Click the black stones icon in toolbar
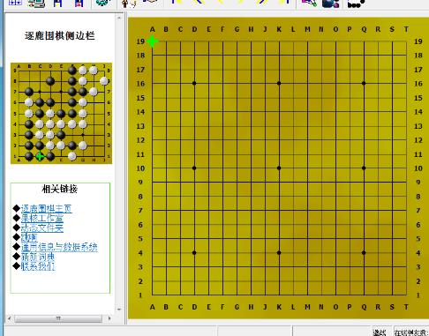429x336 pixels. (x=356, y=4)
